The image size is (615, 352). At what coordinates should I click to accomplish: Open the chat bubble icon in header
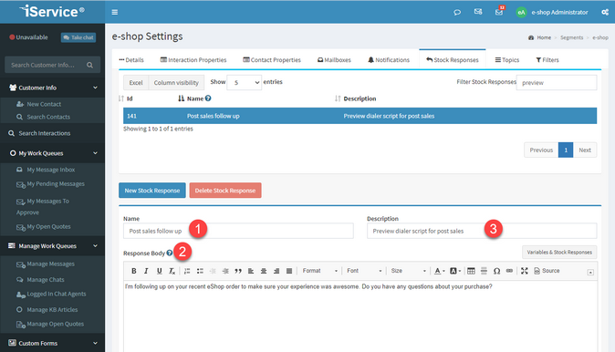457,12
